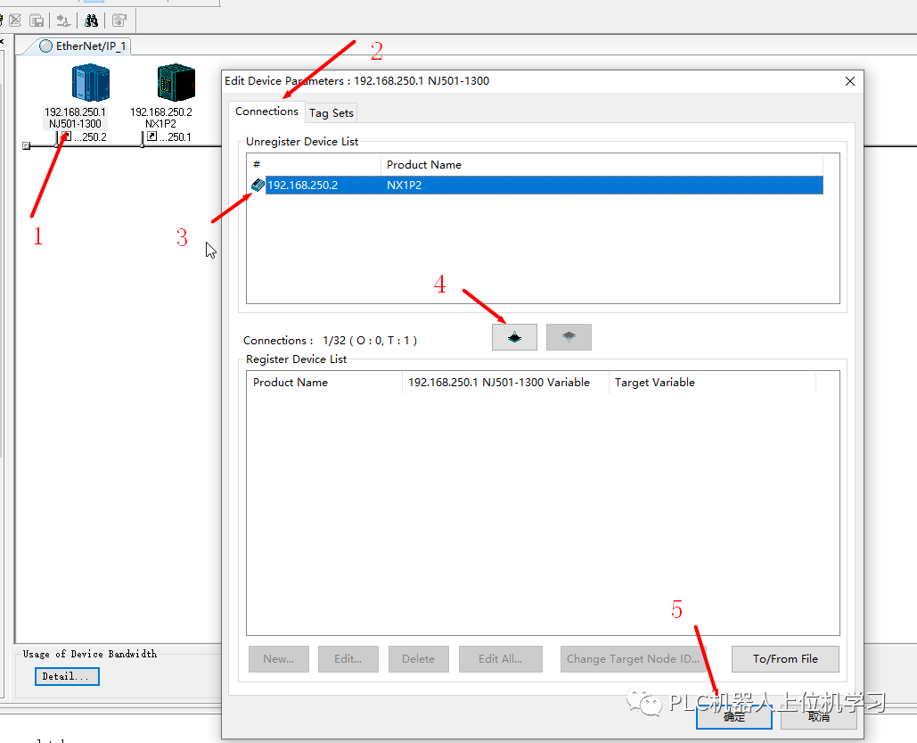Confirm with the 确定 button
The width and height of the screenshot is (917, 743).
(734, 716)
